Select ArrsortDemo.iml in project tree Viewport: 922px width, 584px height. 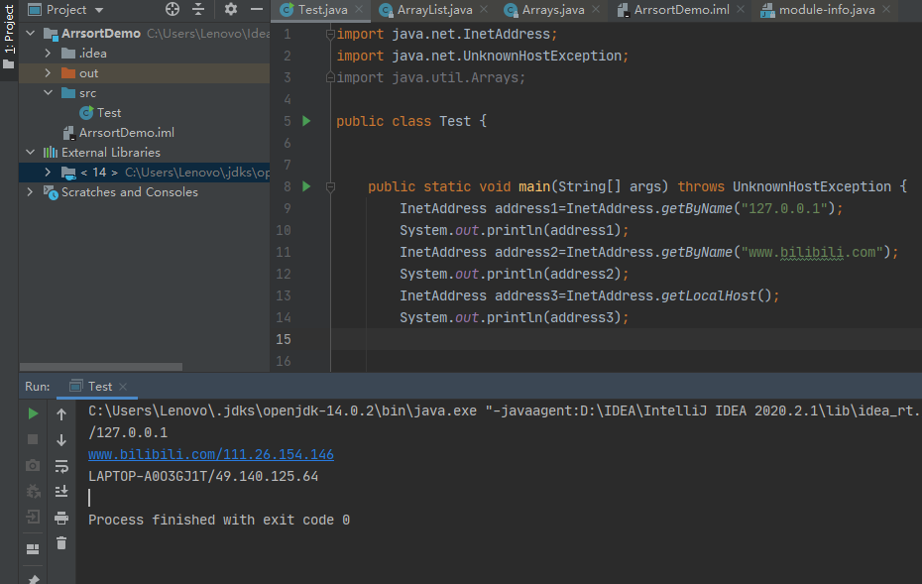coord(126,133)
